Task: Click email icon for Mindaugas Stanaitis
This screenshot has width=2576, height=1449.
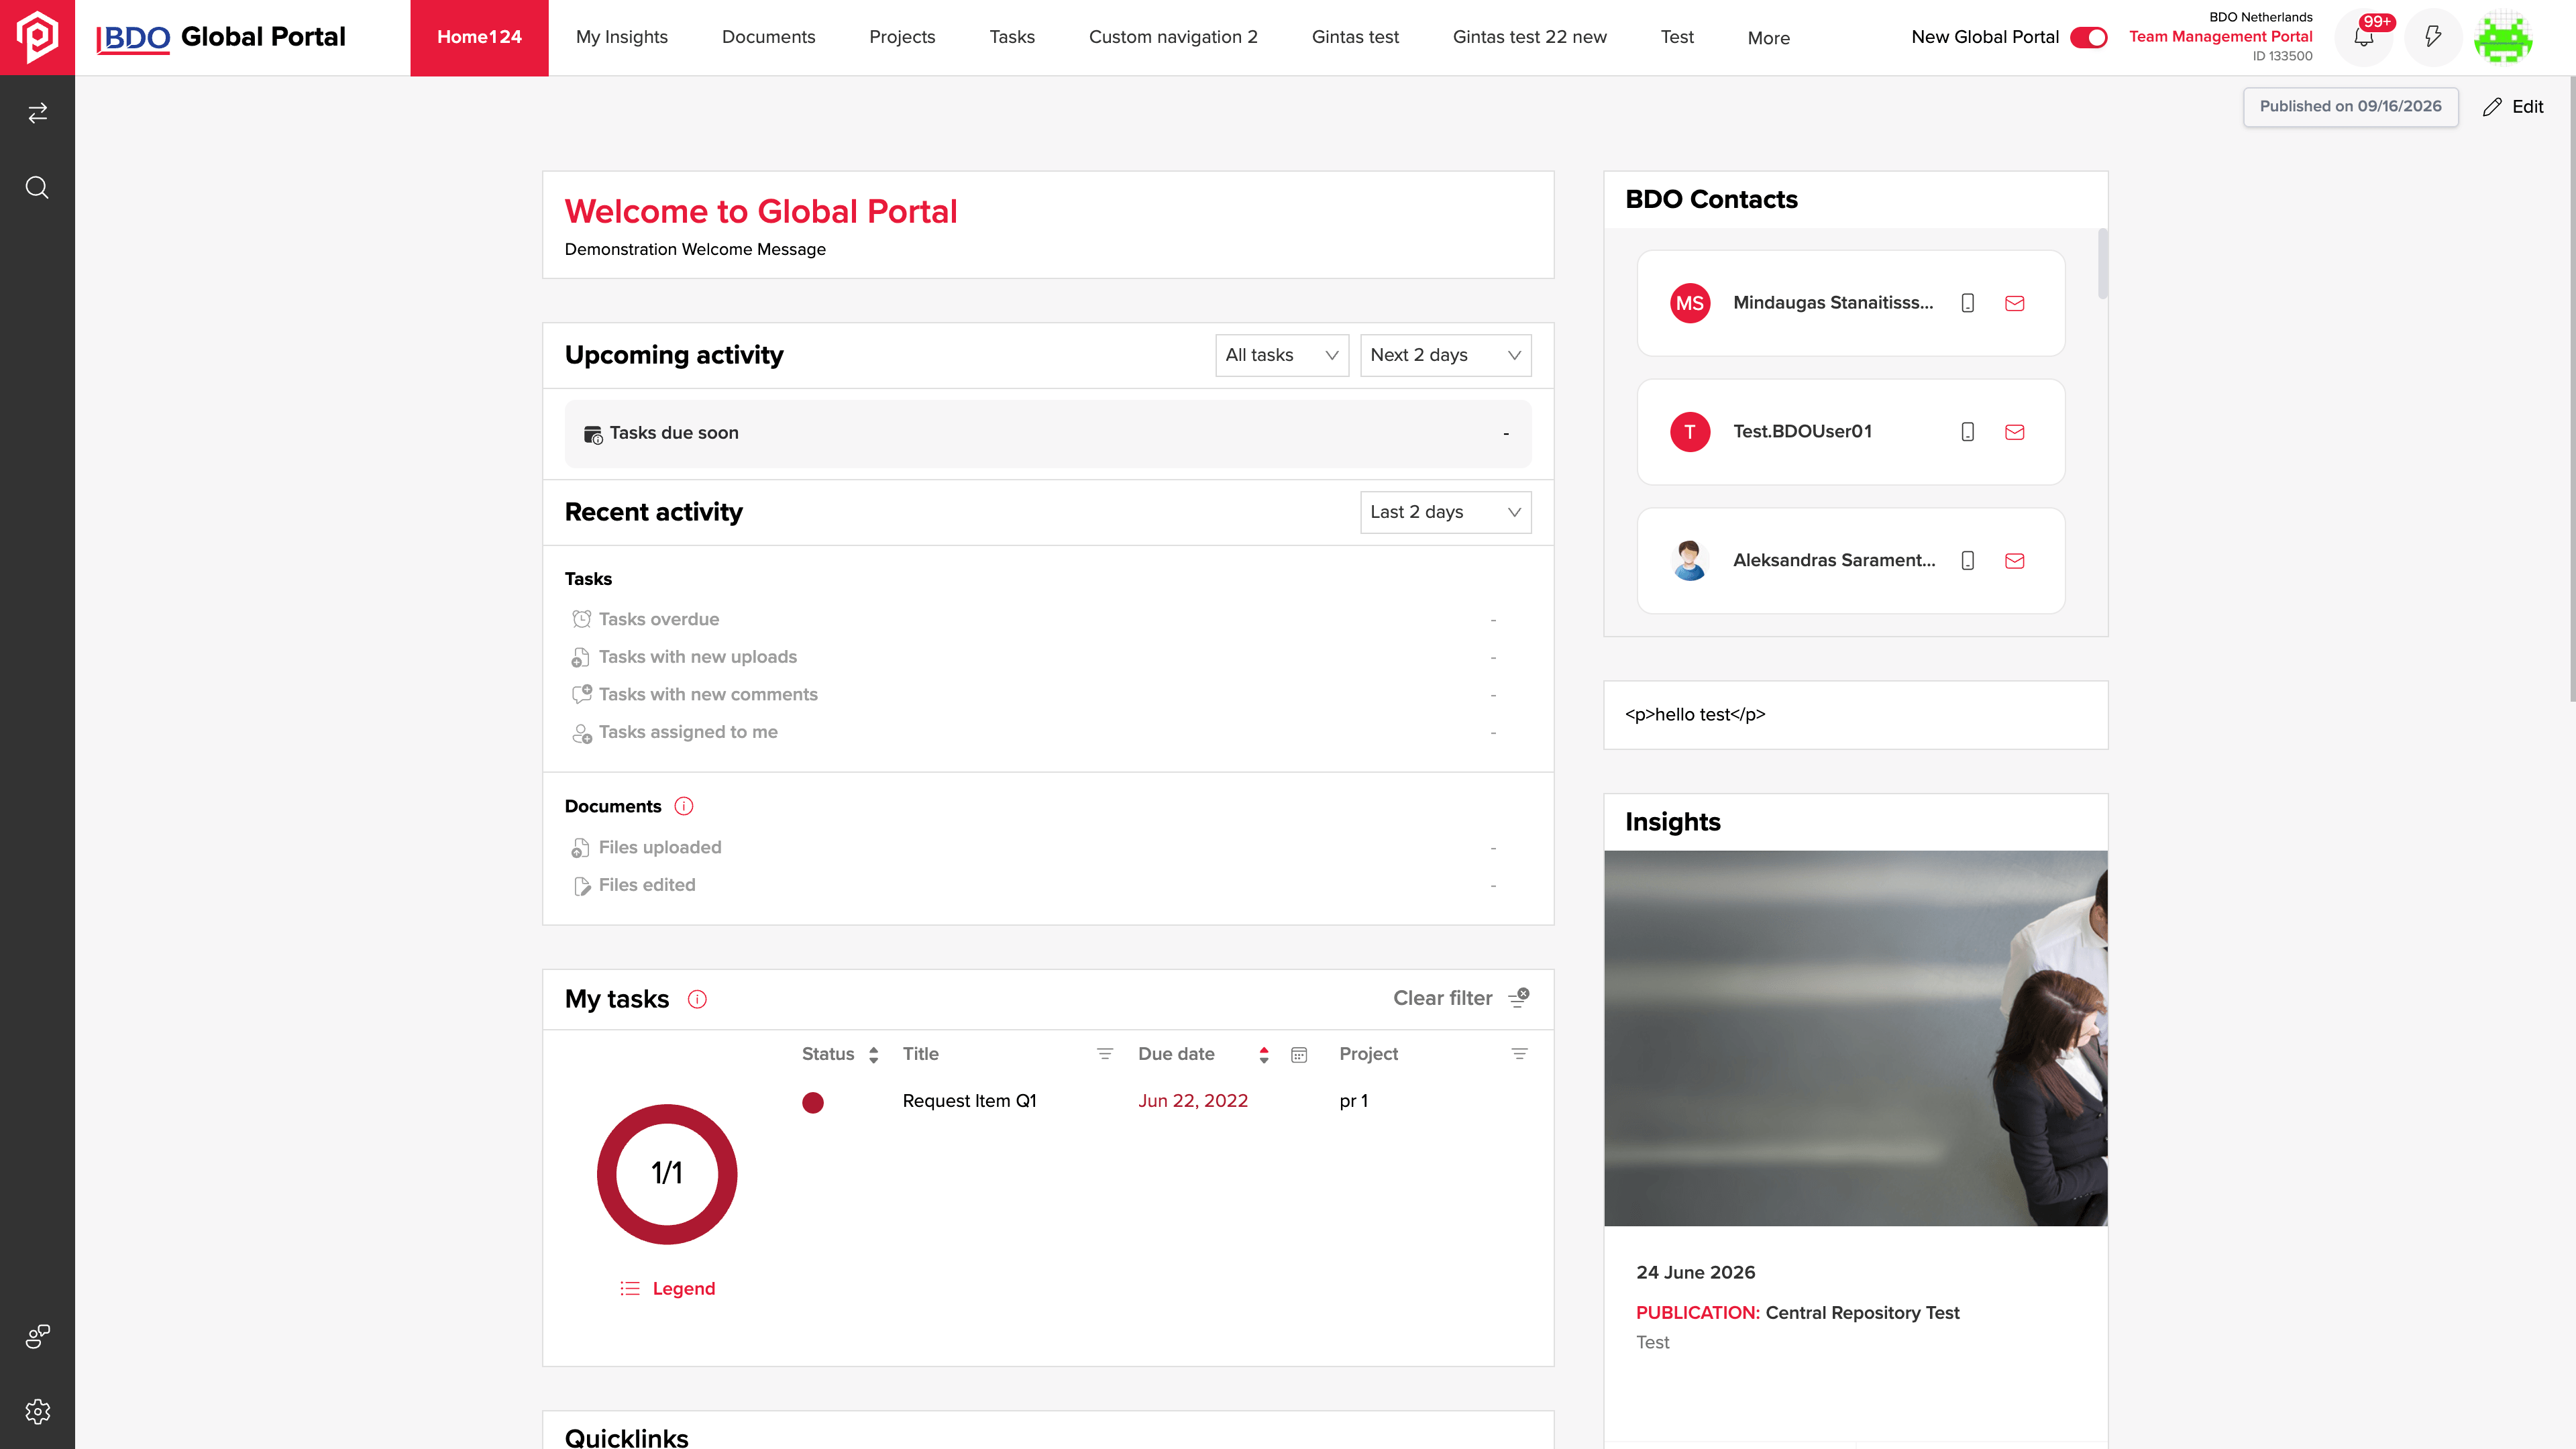Action: pyautogui.click(x=2014, y=303)
